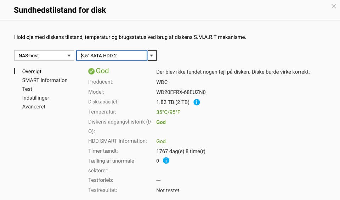Click the HDD SMART Information God value
Viewport: 340px width, 200px height.
pos(161,141)
